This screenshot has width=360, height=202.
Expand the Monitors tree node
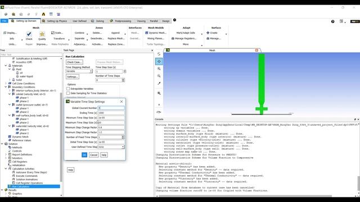click(x=6, y=158)
